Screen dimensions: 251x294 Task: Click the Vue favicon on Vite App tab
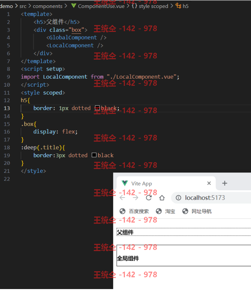coord(125,183)
